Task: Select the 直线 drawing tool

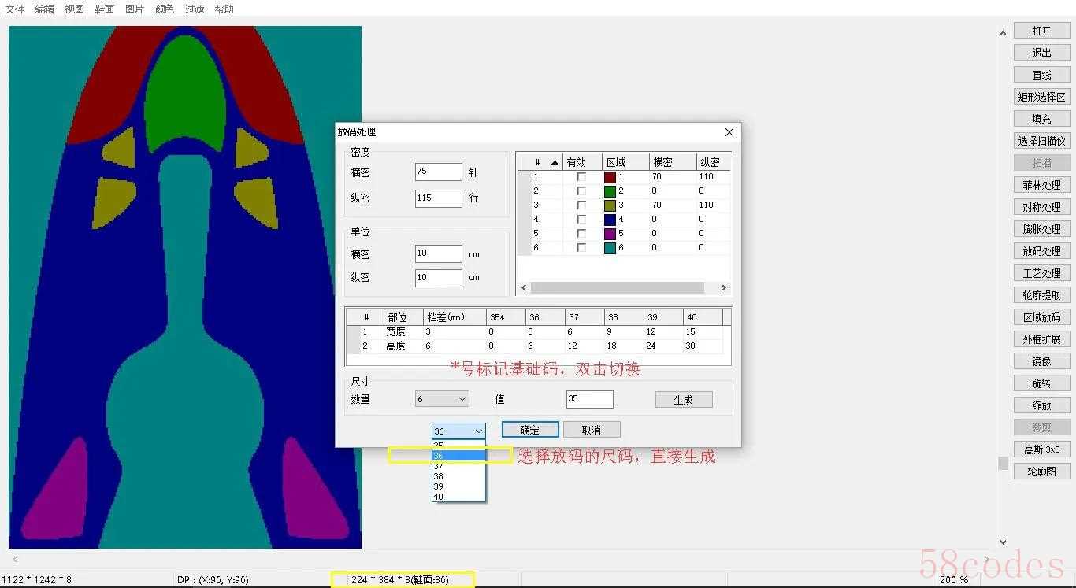Action: pyautogui.click(x=1041, y=75)
